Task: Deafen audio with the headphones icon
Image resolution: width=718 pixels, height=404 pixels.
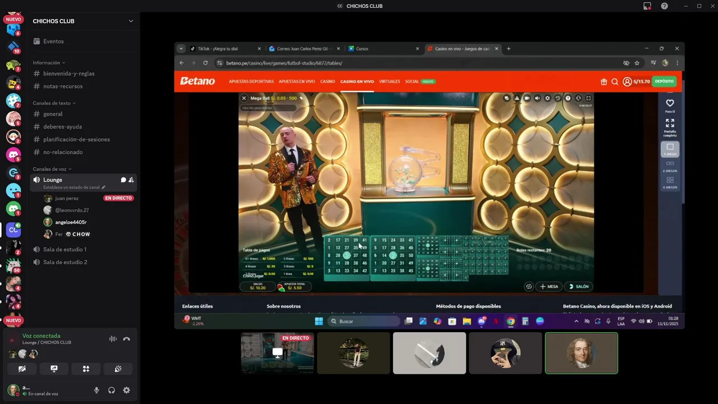Action: 112,390
